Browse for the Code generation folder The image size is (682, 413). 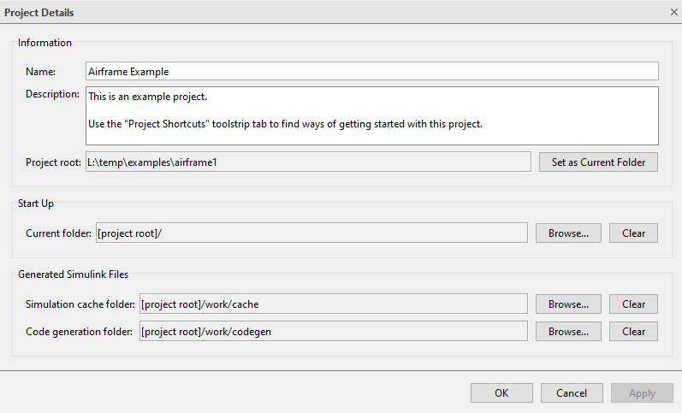[568, 332]
